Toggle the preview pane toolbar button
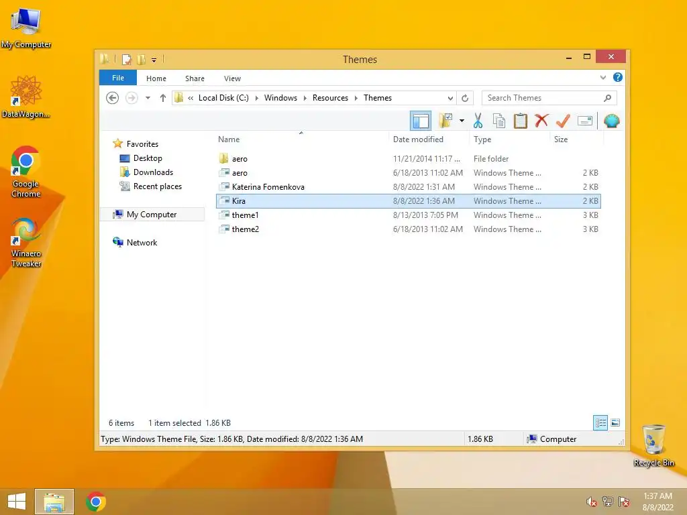Screen dimensions: 687x515 point(421,121)
